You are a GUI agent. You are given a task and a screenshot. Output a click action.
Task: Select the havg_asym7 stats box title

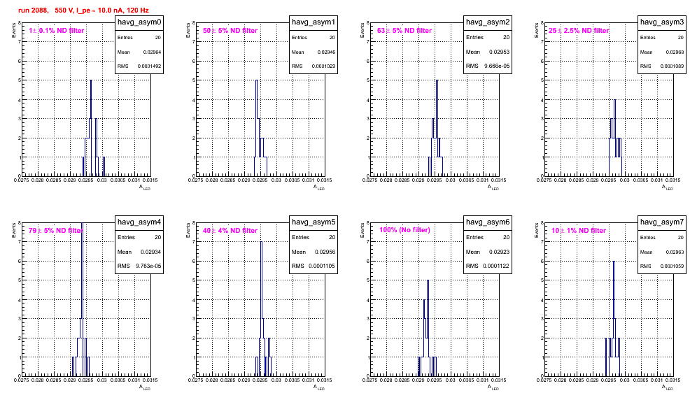point(662,222)
